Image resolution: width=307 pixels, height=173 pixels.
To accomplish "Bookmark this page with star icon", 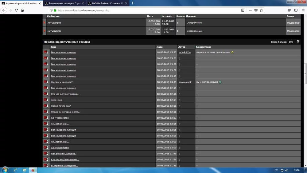I will (261, 10).
